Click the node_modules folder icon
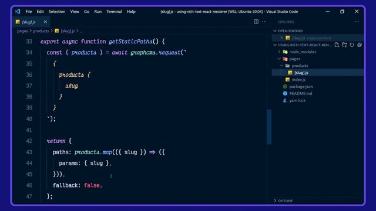Image resolution: width=376 pixels, height=211 pixels. [x=285, y=52]
